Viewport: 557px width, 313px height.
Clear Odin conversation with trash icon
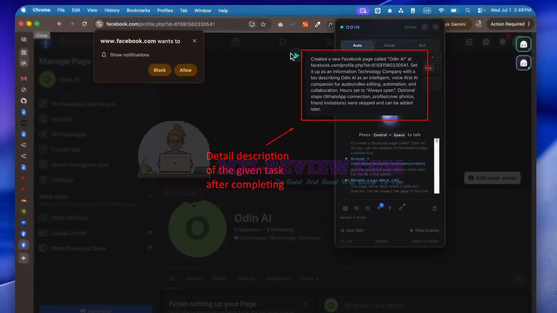click(435, 208)
